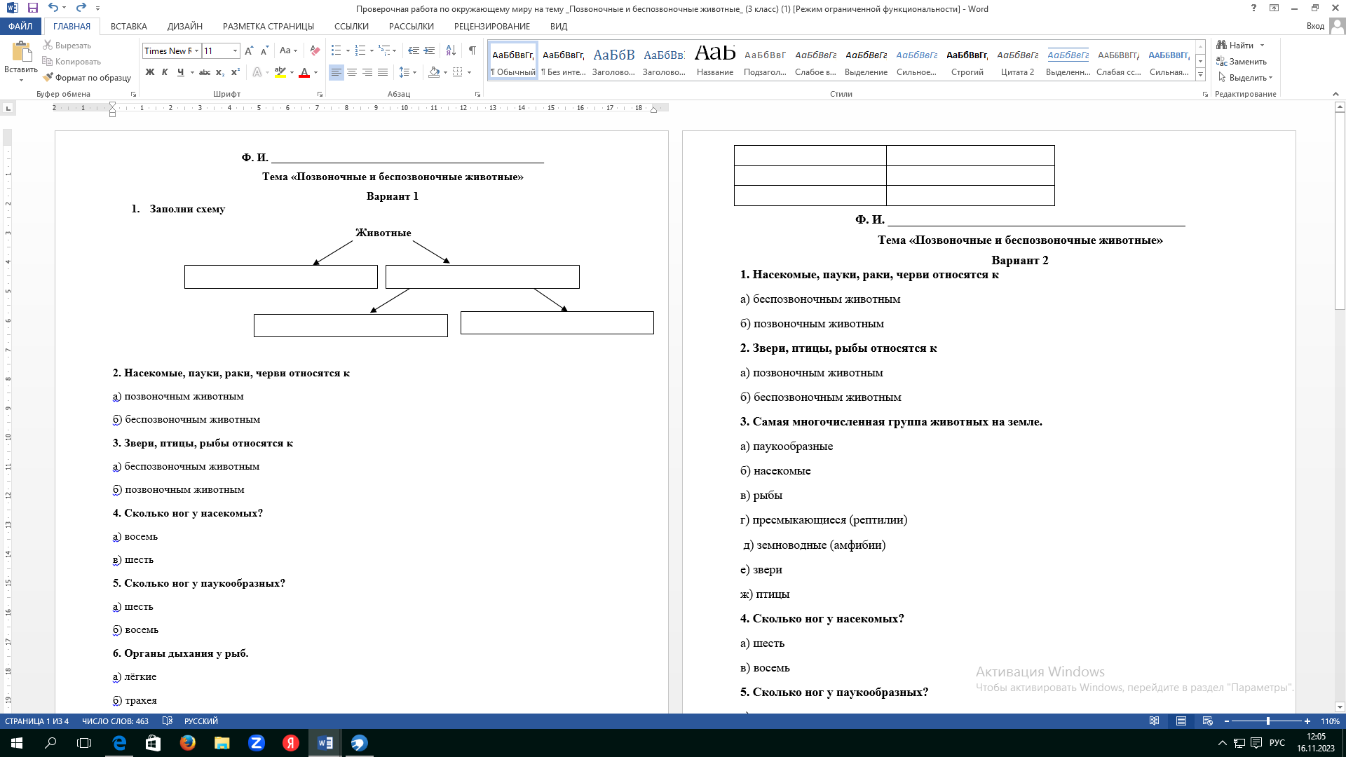Click the Заменить (Replace) button

pyautogui.click(x=1242, y=61)
